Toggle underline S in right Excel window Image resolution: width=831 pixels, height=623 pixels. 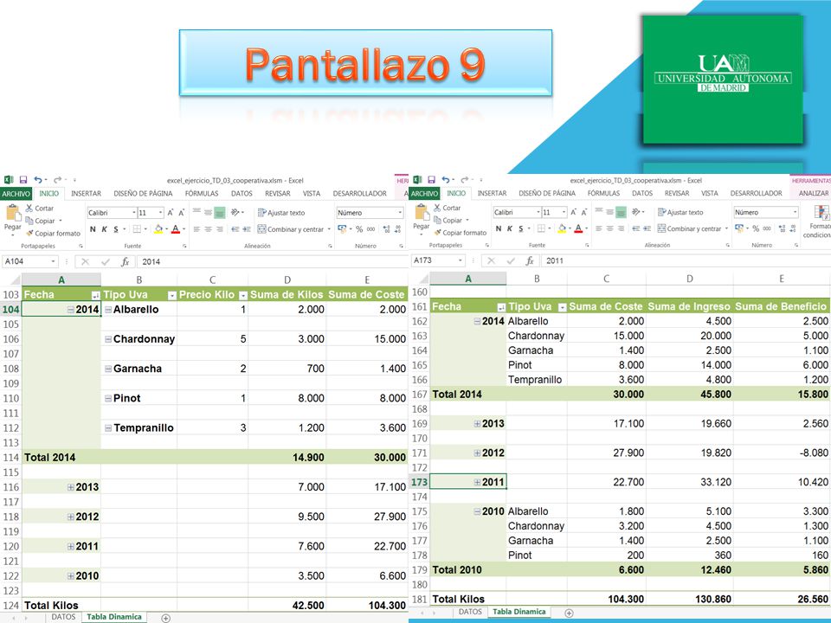tap(521, 228)
